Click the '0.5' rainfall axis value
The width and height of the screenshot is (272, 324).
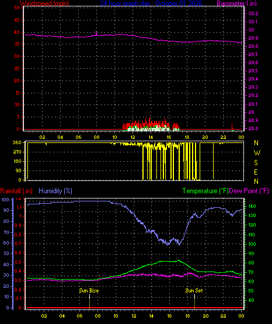18,262
